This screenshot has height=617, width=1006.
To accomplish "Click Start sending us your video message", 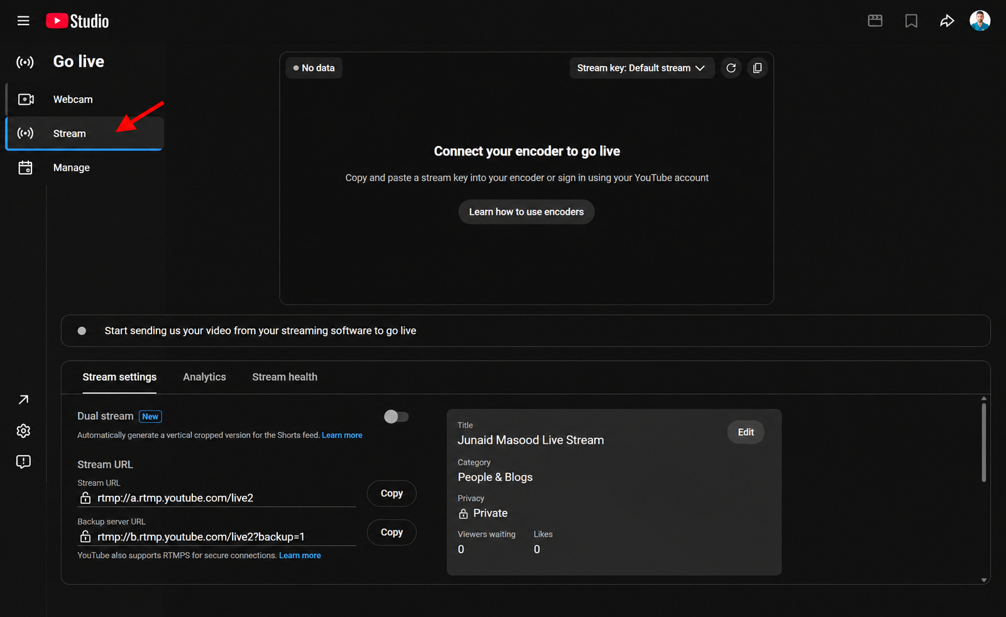I will point(260,331).
